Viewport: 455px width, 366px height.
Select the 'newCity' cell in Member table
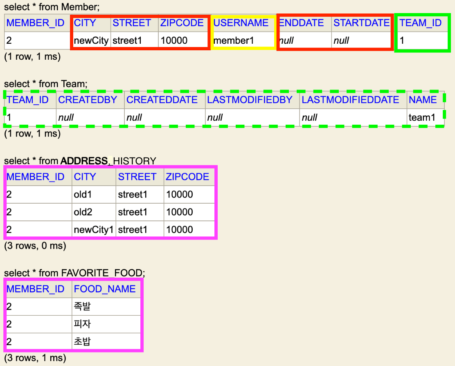click(91, 40)
